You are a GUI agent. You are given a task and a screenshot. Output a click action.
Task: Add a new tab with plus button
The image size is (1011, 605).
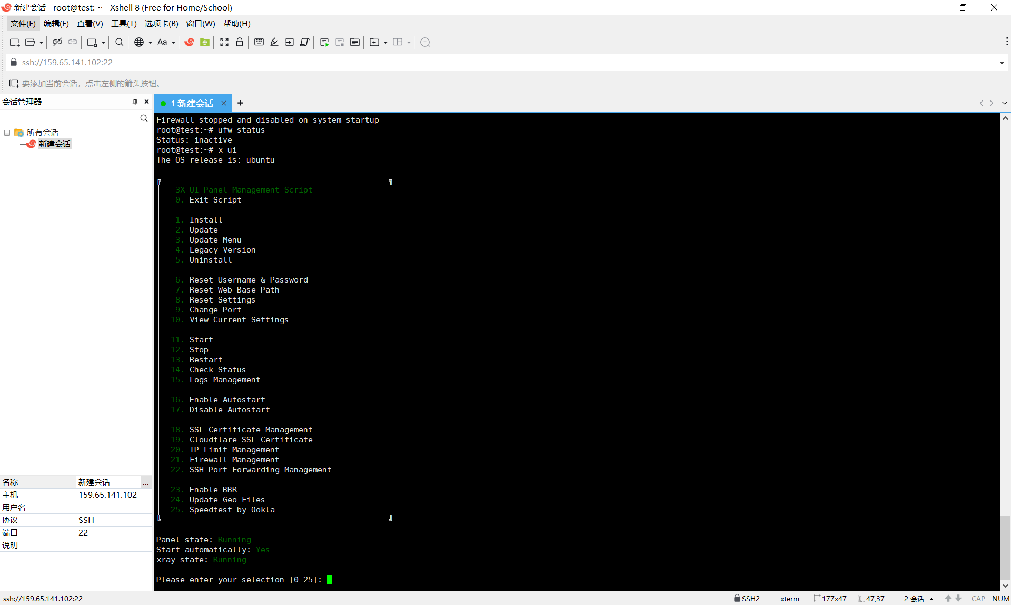[240, 103]
